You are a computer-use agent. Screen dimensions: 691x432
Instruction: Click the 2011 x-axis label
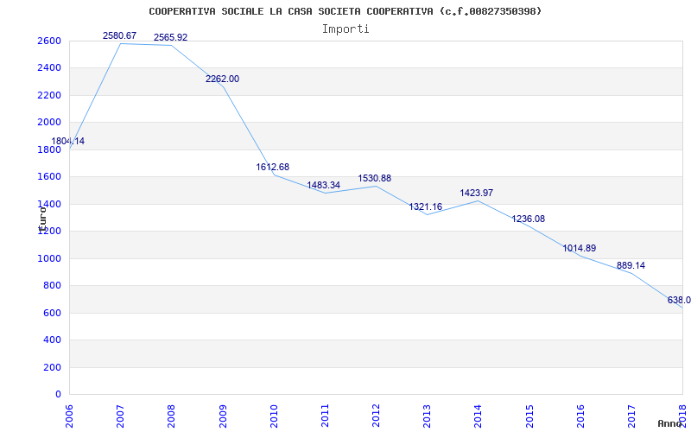(325, 416)
